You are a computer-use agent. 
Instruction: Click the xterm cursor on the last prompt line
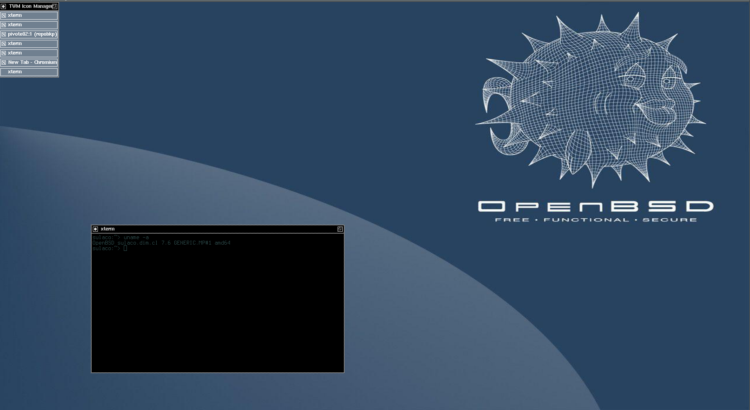pyautogui.click(x=125, y=248)
